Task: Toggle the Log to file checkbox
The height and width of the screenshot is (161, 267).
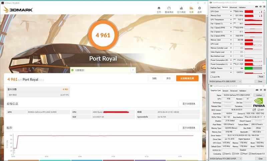Action: (x=211, y=77)
